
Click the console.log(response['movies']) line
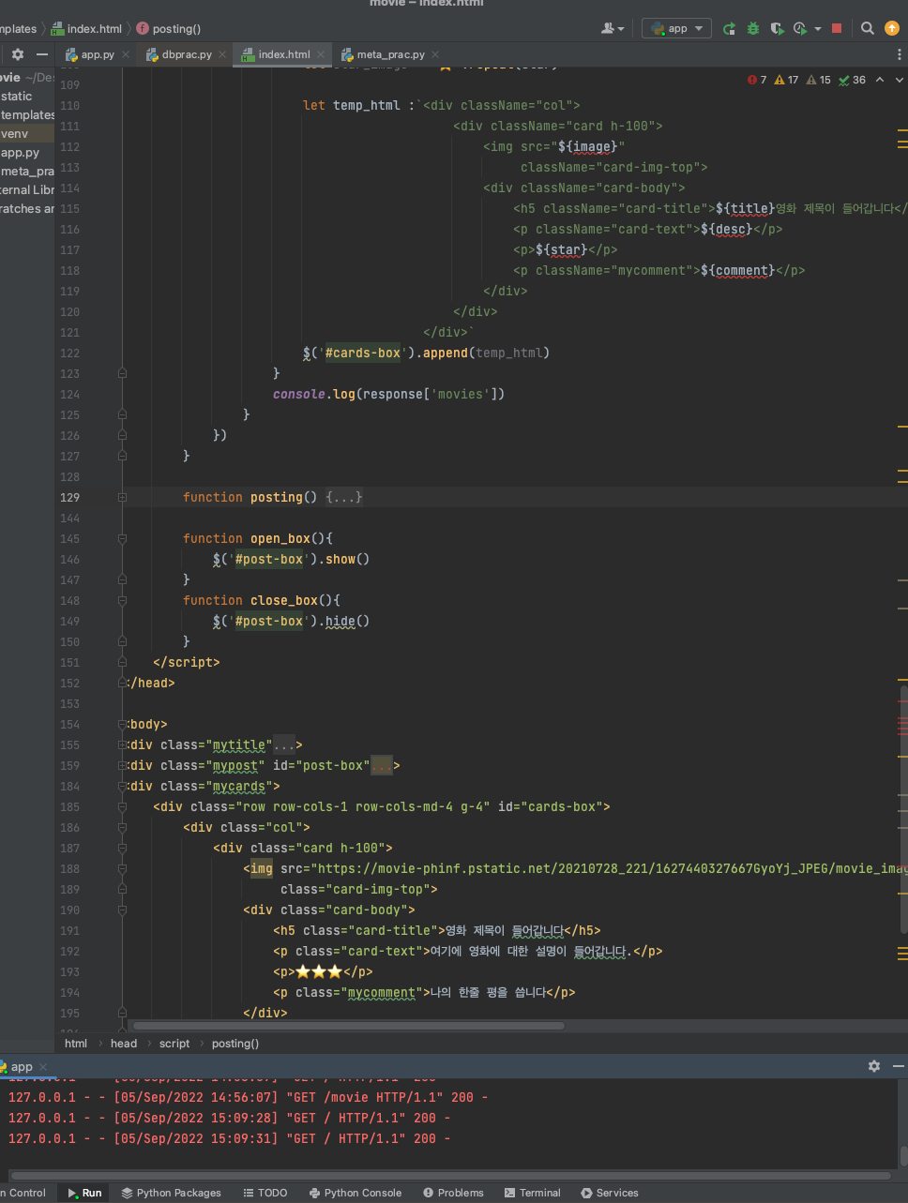[389, 394]
